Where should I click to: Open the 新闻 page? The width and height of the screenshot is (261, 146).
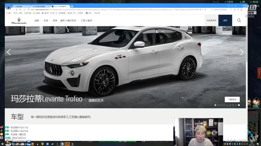(x=55, y=20)
